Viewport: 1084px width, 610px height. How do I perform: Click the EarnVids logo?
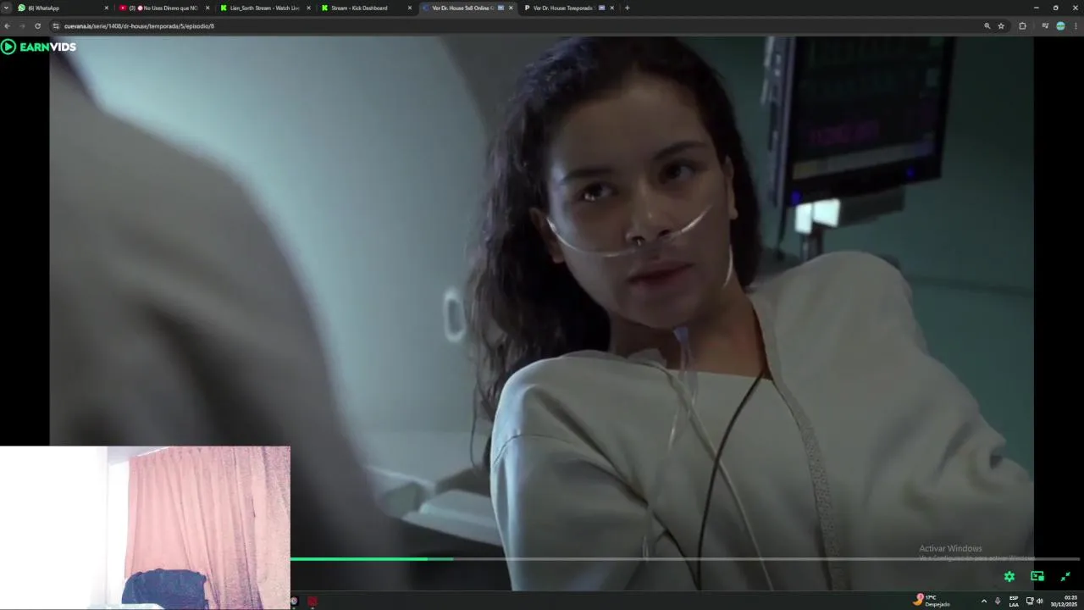pyautogui.click(x=39, y=47)
